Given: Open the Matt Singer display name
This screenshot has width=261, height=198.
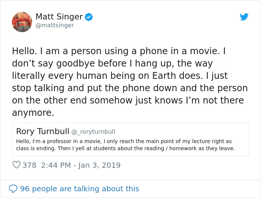Looking at the screenshot, I should [59, 17].
